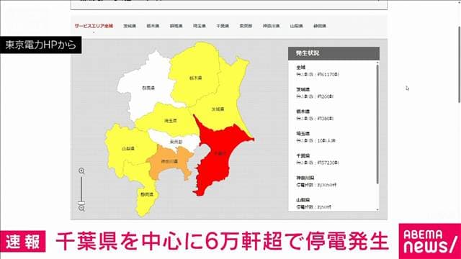Click white Tokyo region on the map
The height and width of the screenshot is (259, 461).
pyautogui.click(x=176, y=142)
